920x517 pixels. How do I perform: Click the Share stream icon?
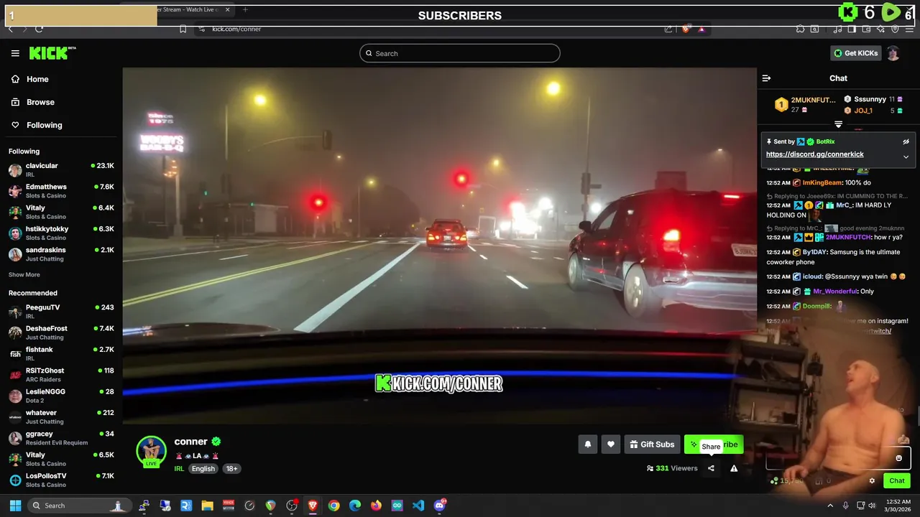click(711, 468)
